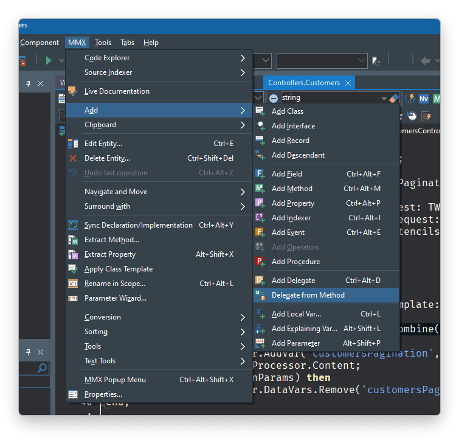The width and height of the screenshot is (459, 440).
Task: Open the Text Tools submenu
Action: [x=159, y=361]
